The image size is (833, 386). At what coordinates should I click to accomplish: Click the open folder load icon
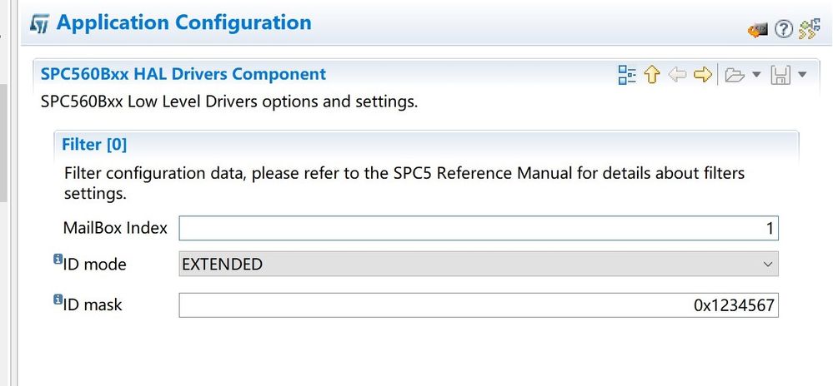tap(734, 76)
